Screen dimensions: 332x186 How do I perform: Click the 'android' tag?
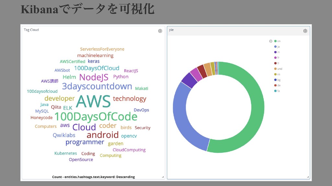(x=103, y=135)
